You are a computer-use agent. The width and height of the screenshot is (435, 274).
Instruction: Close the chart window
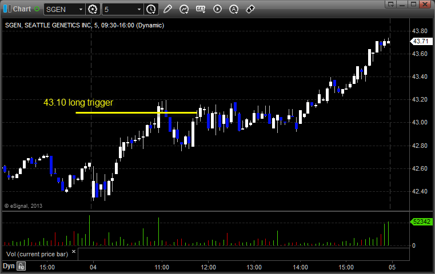(425, 4)
